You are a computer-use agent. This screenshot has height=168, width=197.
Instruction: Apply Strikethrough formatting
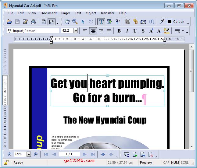pyautogui.click(x=143, y=31)
